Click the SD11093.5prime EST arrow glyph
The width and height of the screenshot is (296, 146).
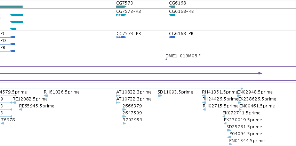click(x=160, y=96)
